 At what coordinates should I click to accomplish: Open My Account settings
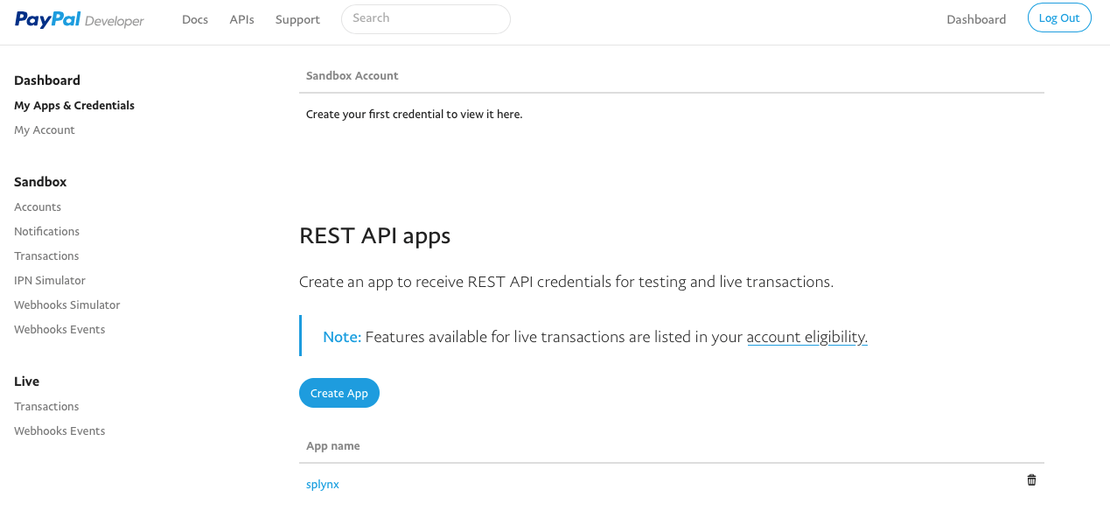coord(44,129)
